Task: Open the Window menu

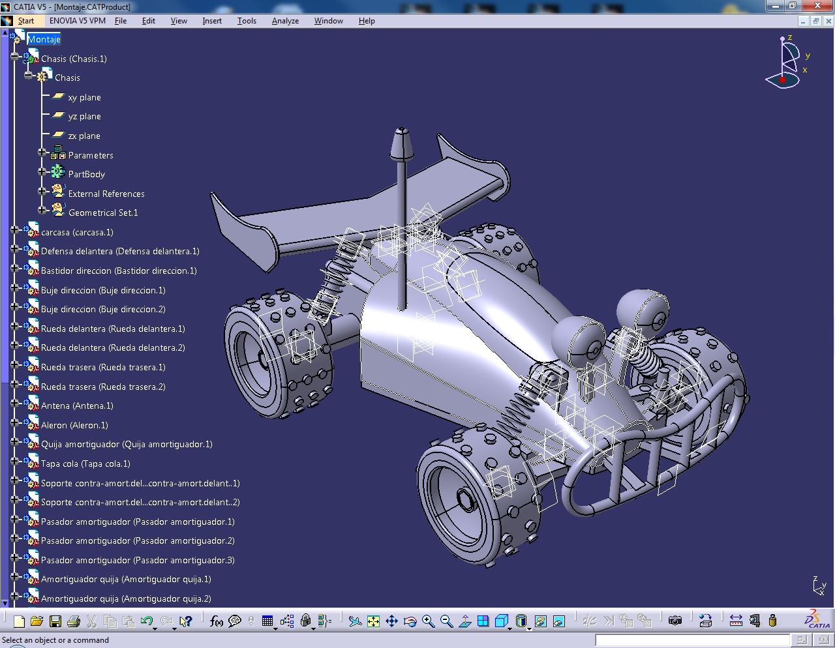Action: click(329, 21)
